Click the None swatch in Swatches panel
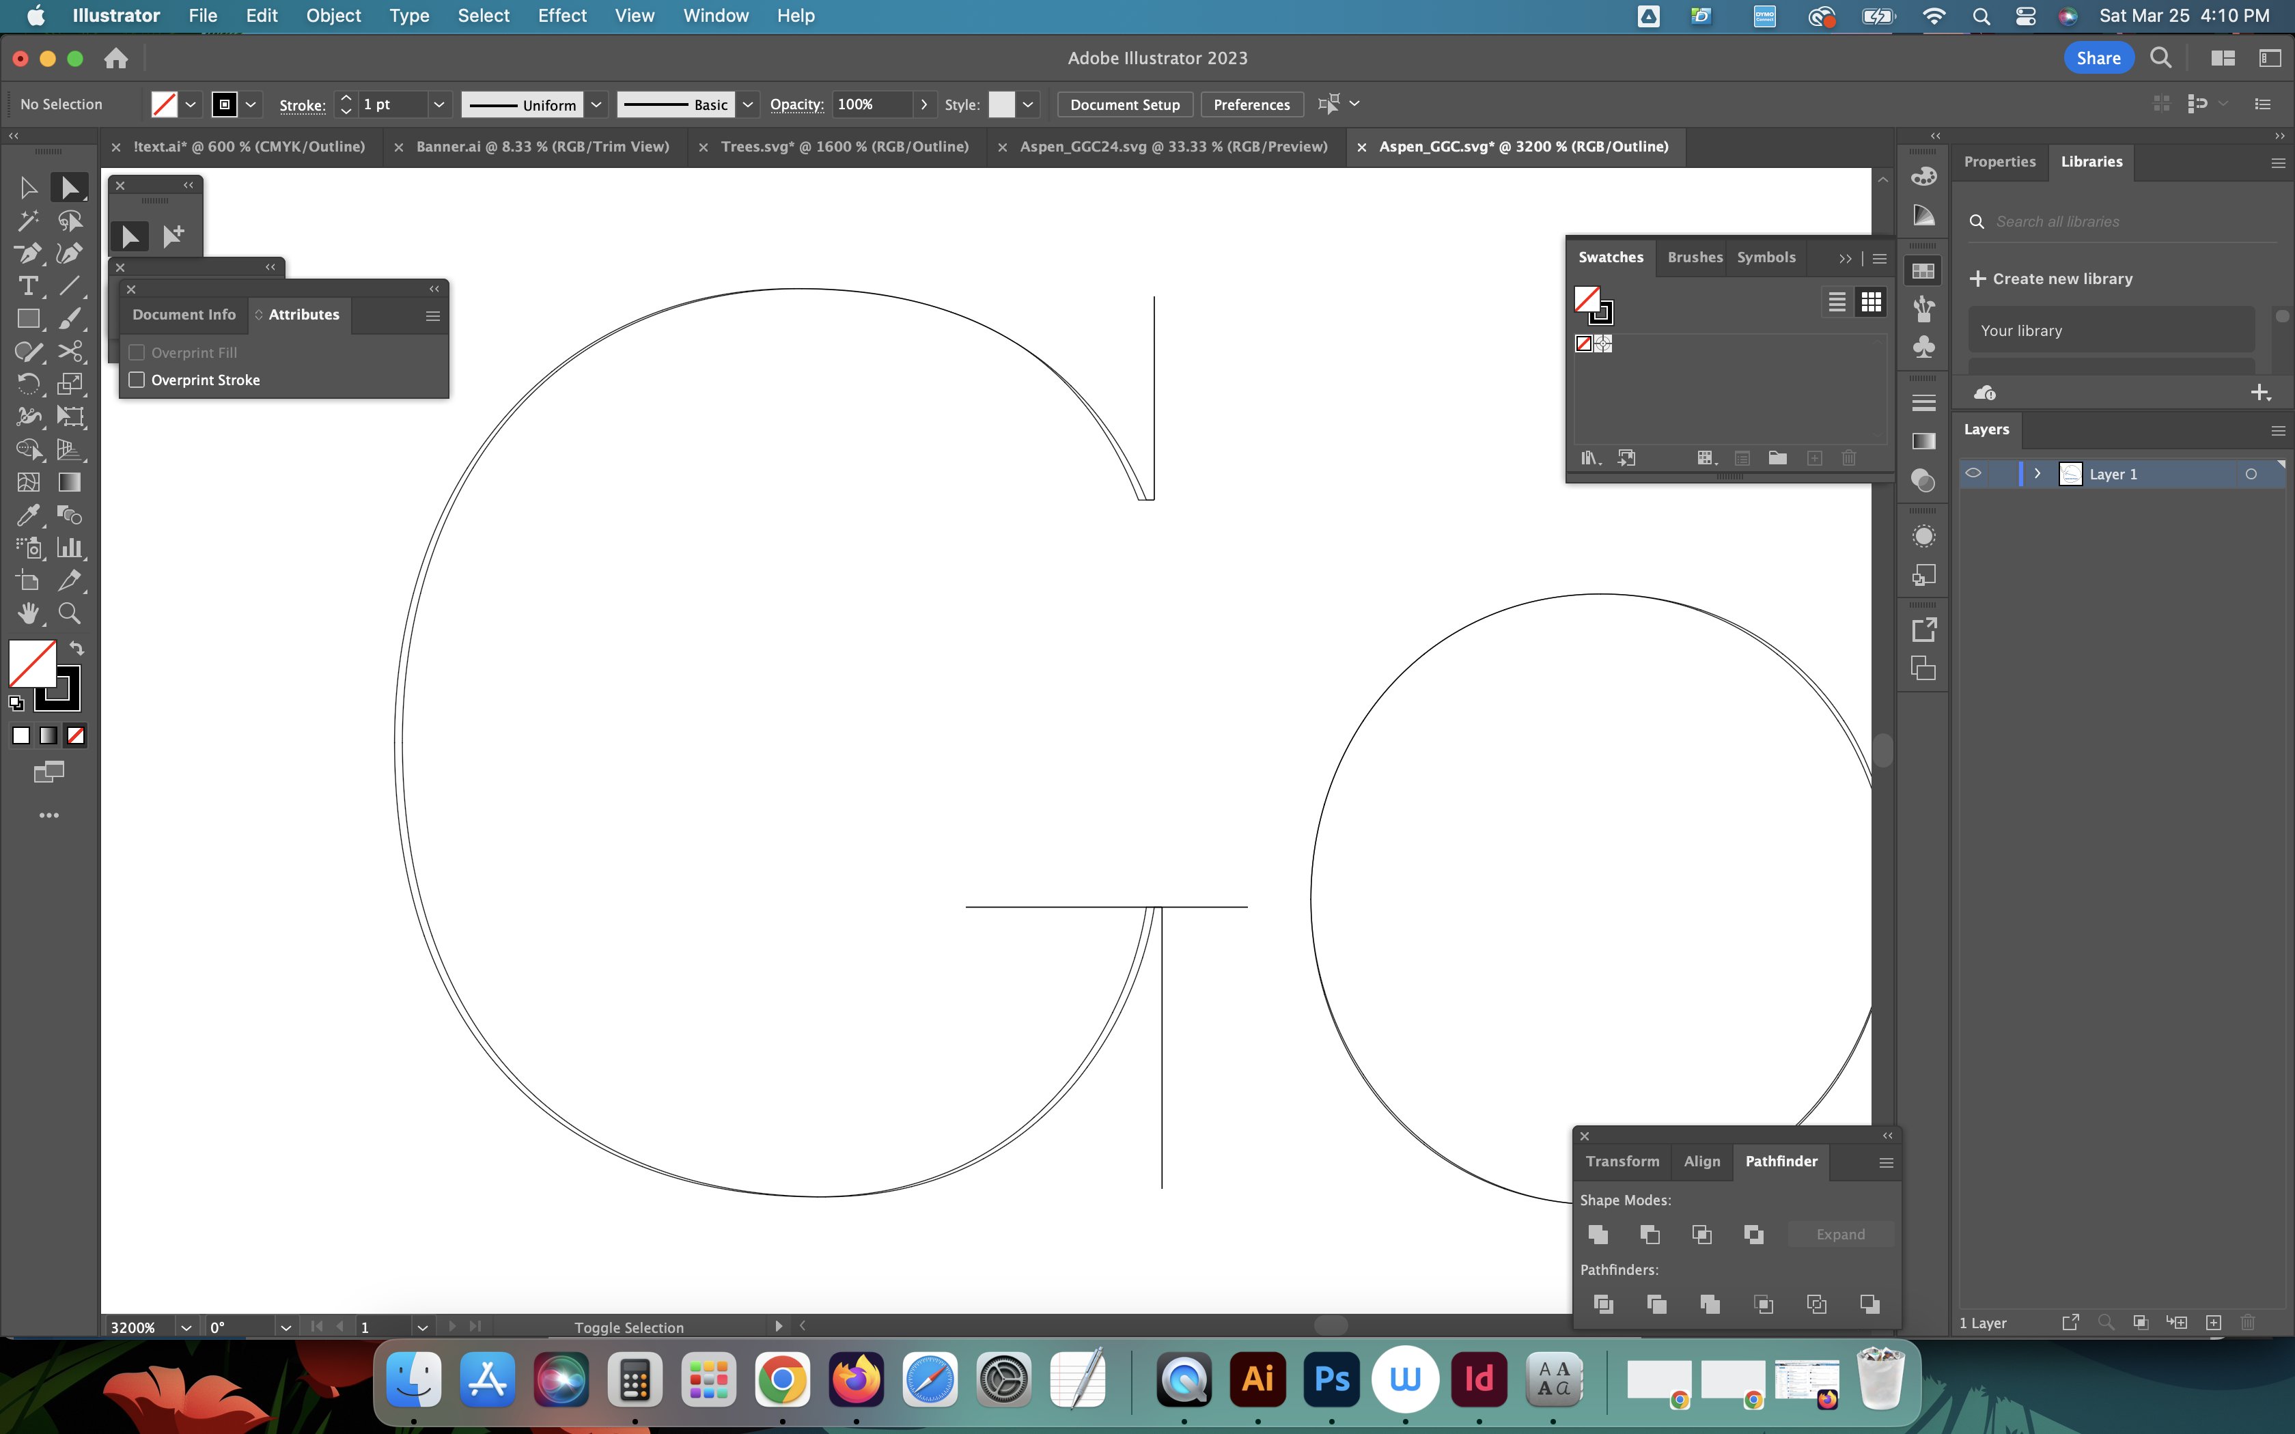This screenshot has width=2295, height=1434. click(1584, 343)
